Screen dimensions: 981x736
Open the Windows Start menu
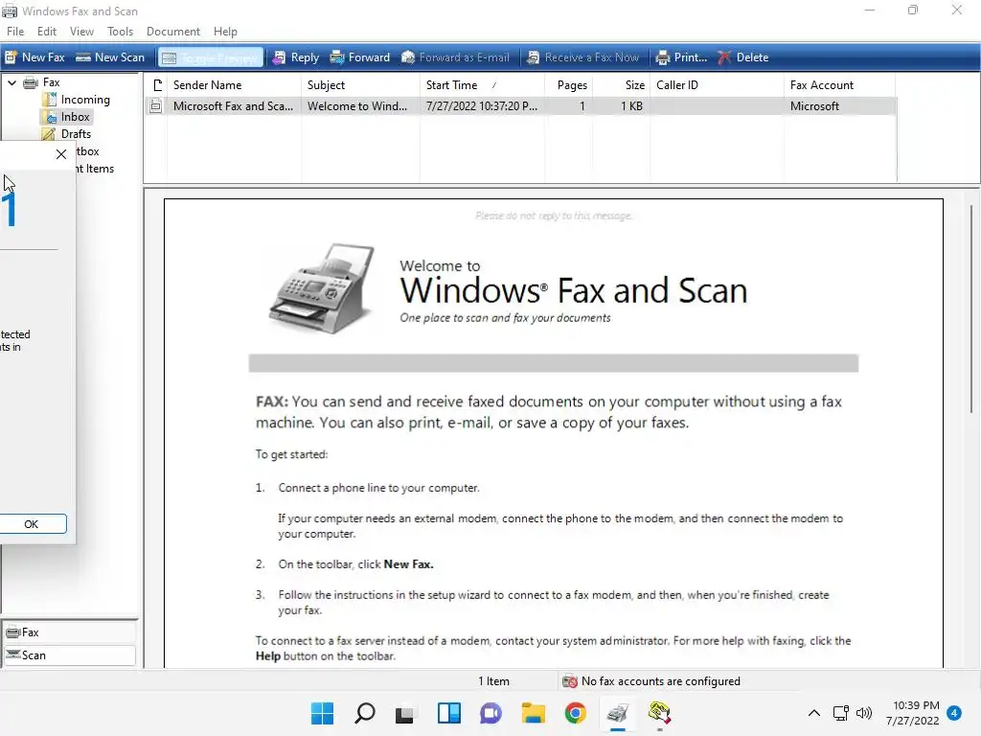pos(323,713)
